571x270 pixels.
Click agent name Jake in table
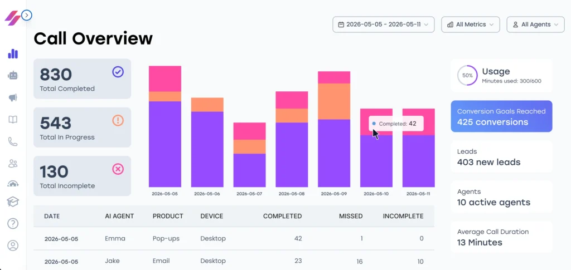click(x=112, y=261)
